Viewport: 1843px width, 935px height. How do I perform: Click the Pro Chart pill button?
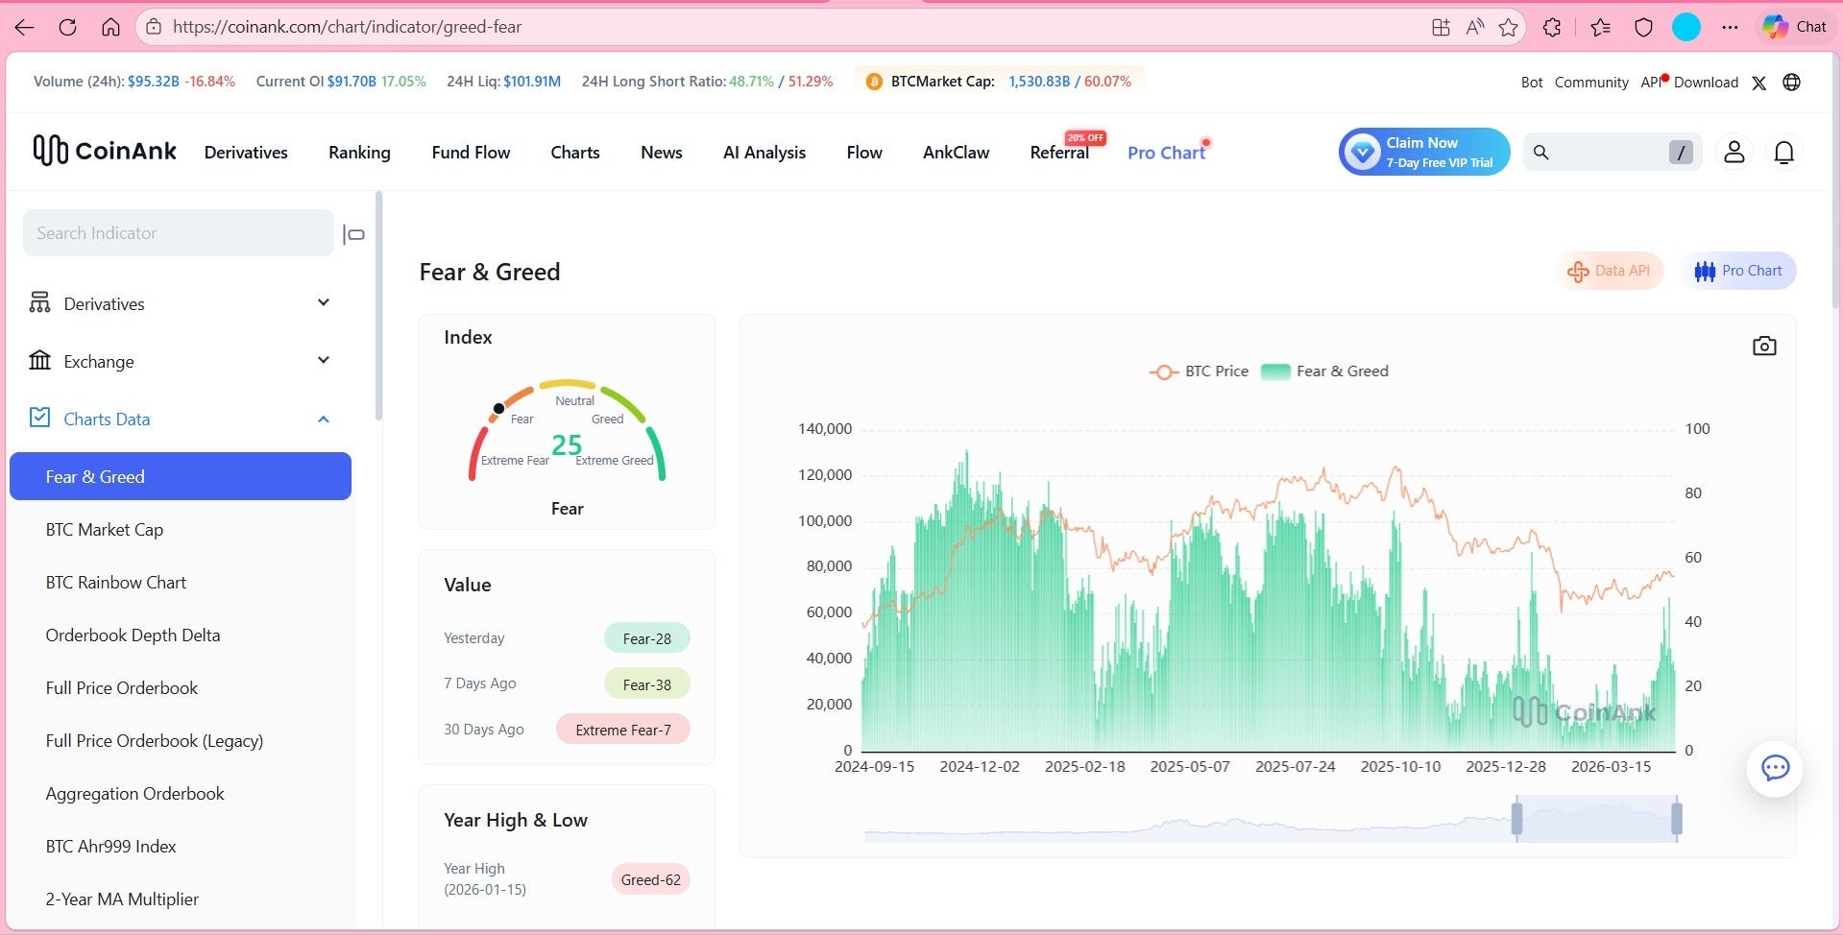pos(1738,271)
